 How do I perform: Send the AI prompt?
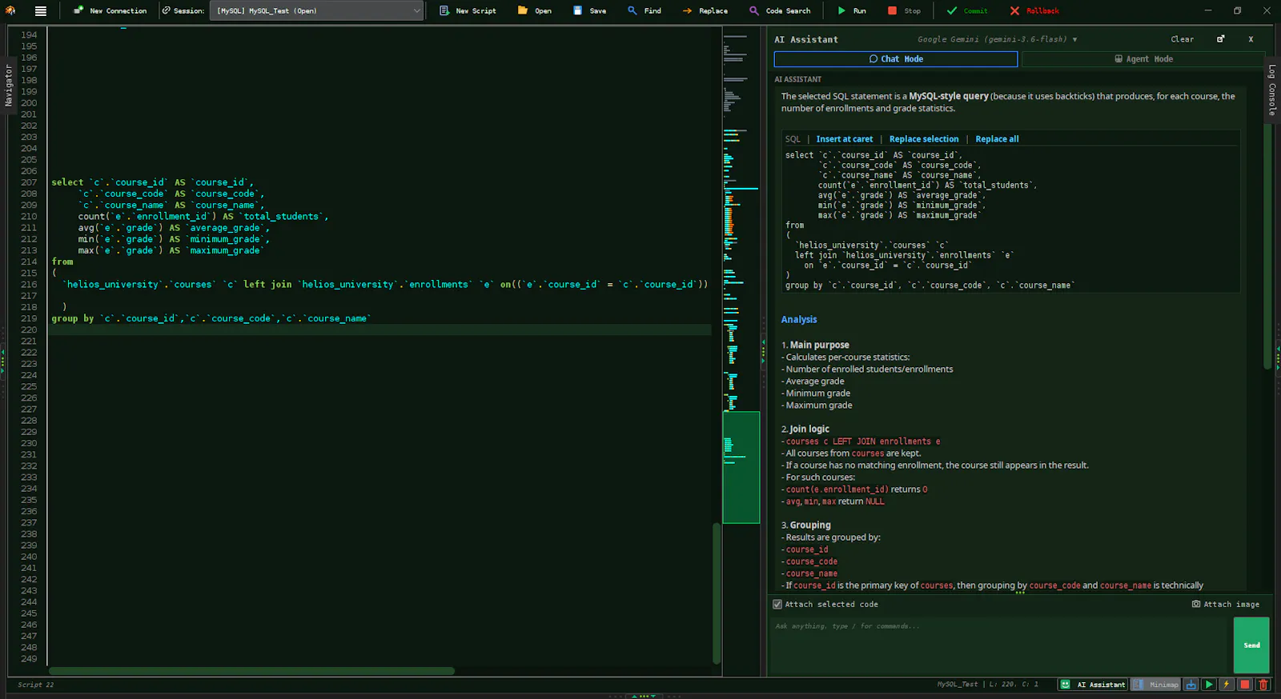(1251, 645)
